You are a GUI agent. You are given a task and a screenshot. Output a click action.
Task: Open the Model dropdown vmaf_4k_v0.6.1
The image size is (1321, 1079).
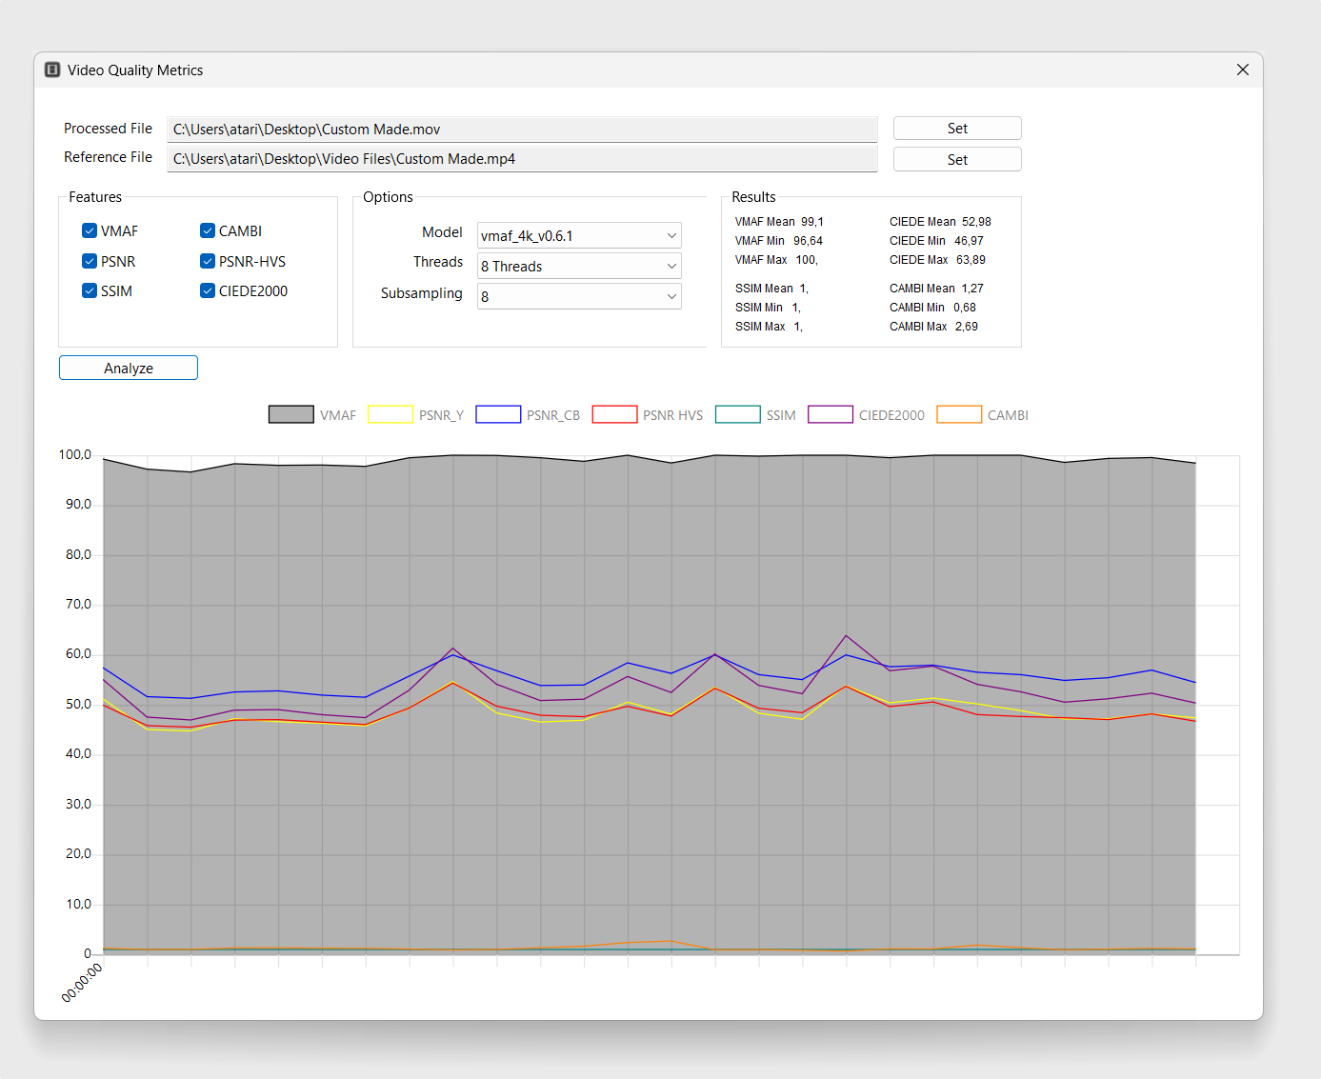[579, 235]
